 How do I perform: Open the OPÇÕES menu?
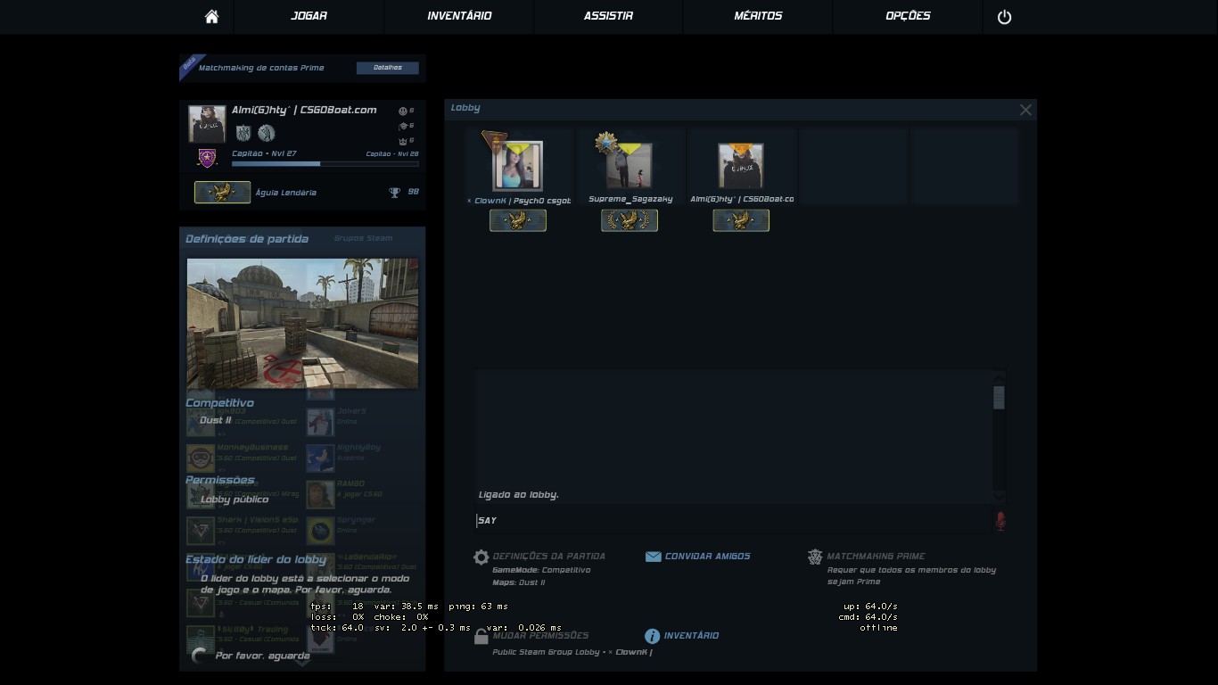point(908,16)
